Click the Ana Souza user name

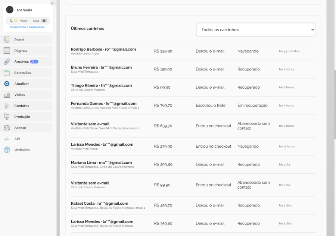[x=24, y=10]
